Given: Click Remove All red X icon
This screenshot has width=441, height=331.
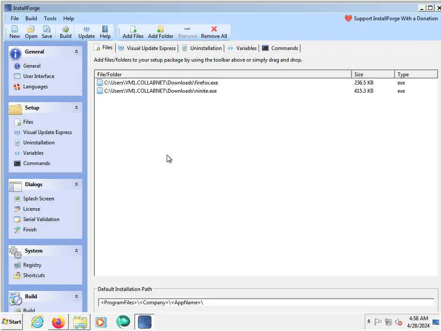Looking at the screenshot, I should [214, 29].
